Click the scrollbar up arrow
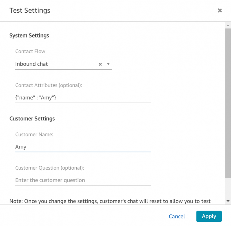Screen dimensions: 231x226 [x=228, y=26]
